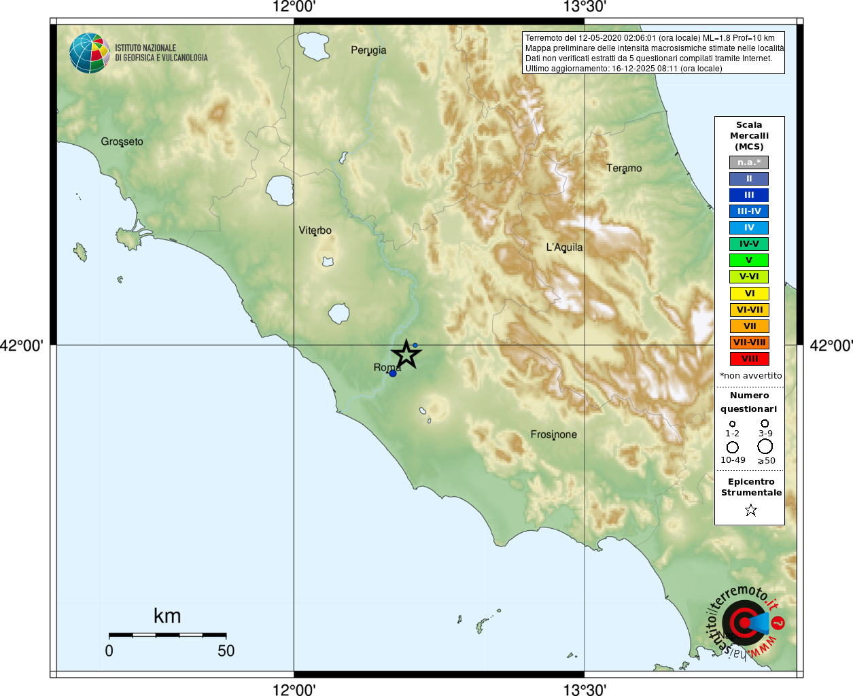Screen dimensions: 853x696
Task: Click the INGV globe logo
Action: [x=90, y=53]
